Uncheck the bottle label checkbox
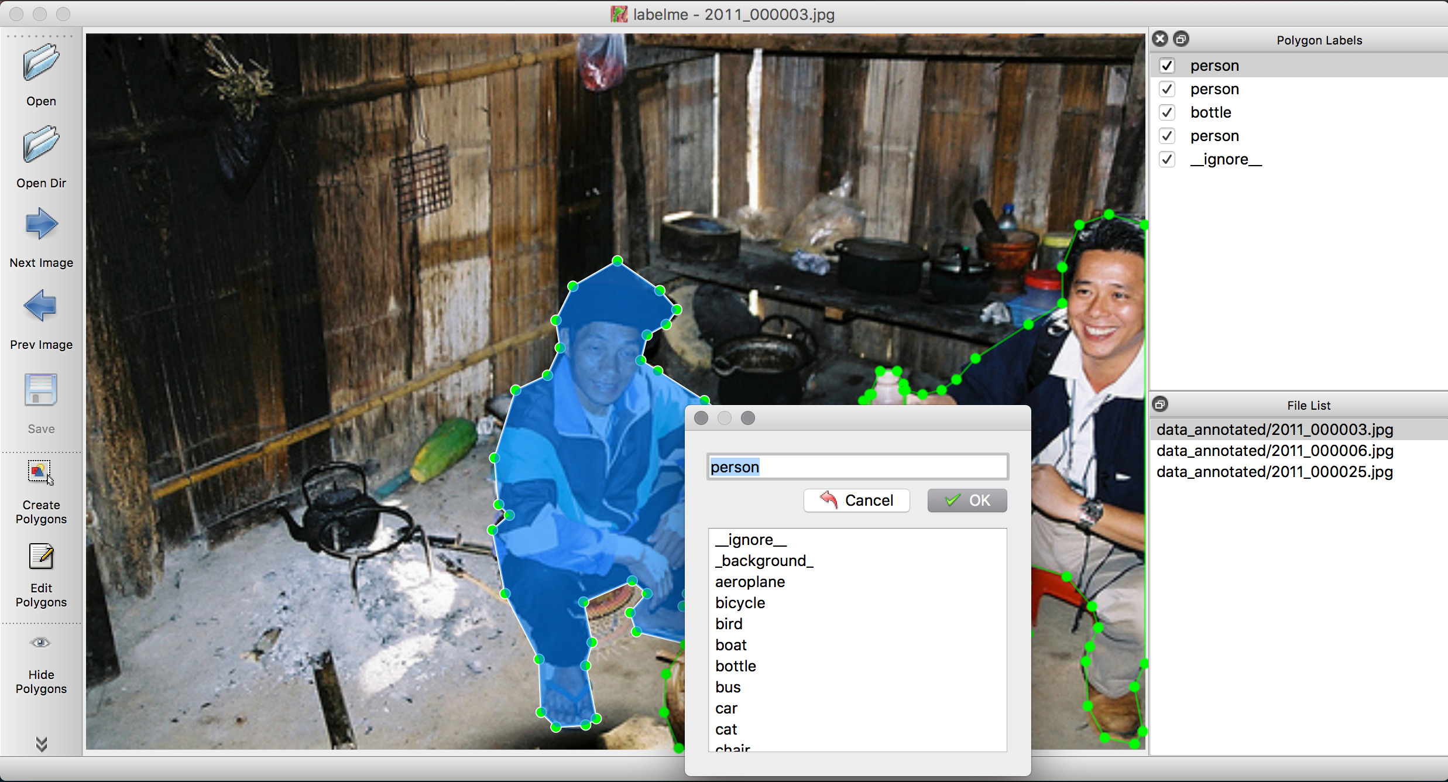The width and height of the screenshot is (1448, 782). point(1167,112)
